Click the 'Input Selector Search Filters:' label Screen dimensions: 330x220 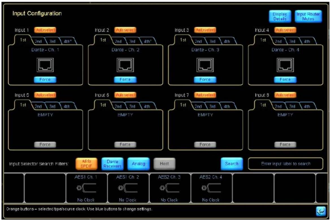39,164
